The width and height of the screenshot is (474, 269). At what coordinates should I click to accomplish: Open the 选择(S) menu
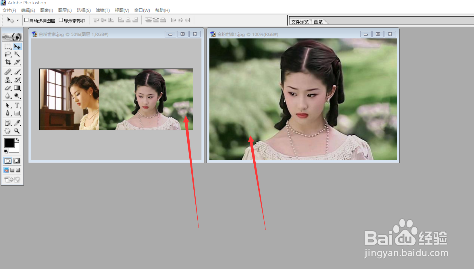84,10
